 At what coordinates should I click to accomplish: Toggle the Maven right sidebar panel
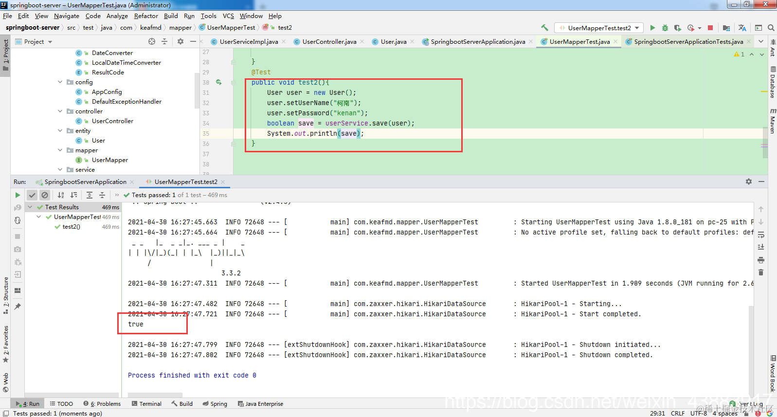773,121
